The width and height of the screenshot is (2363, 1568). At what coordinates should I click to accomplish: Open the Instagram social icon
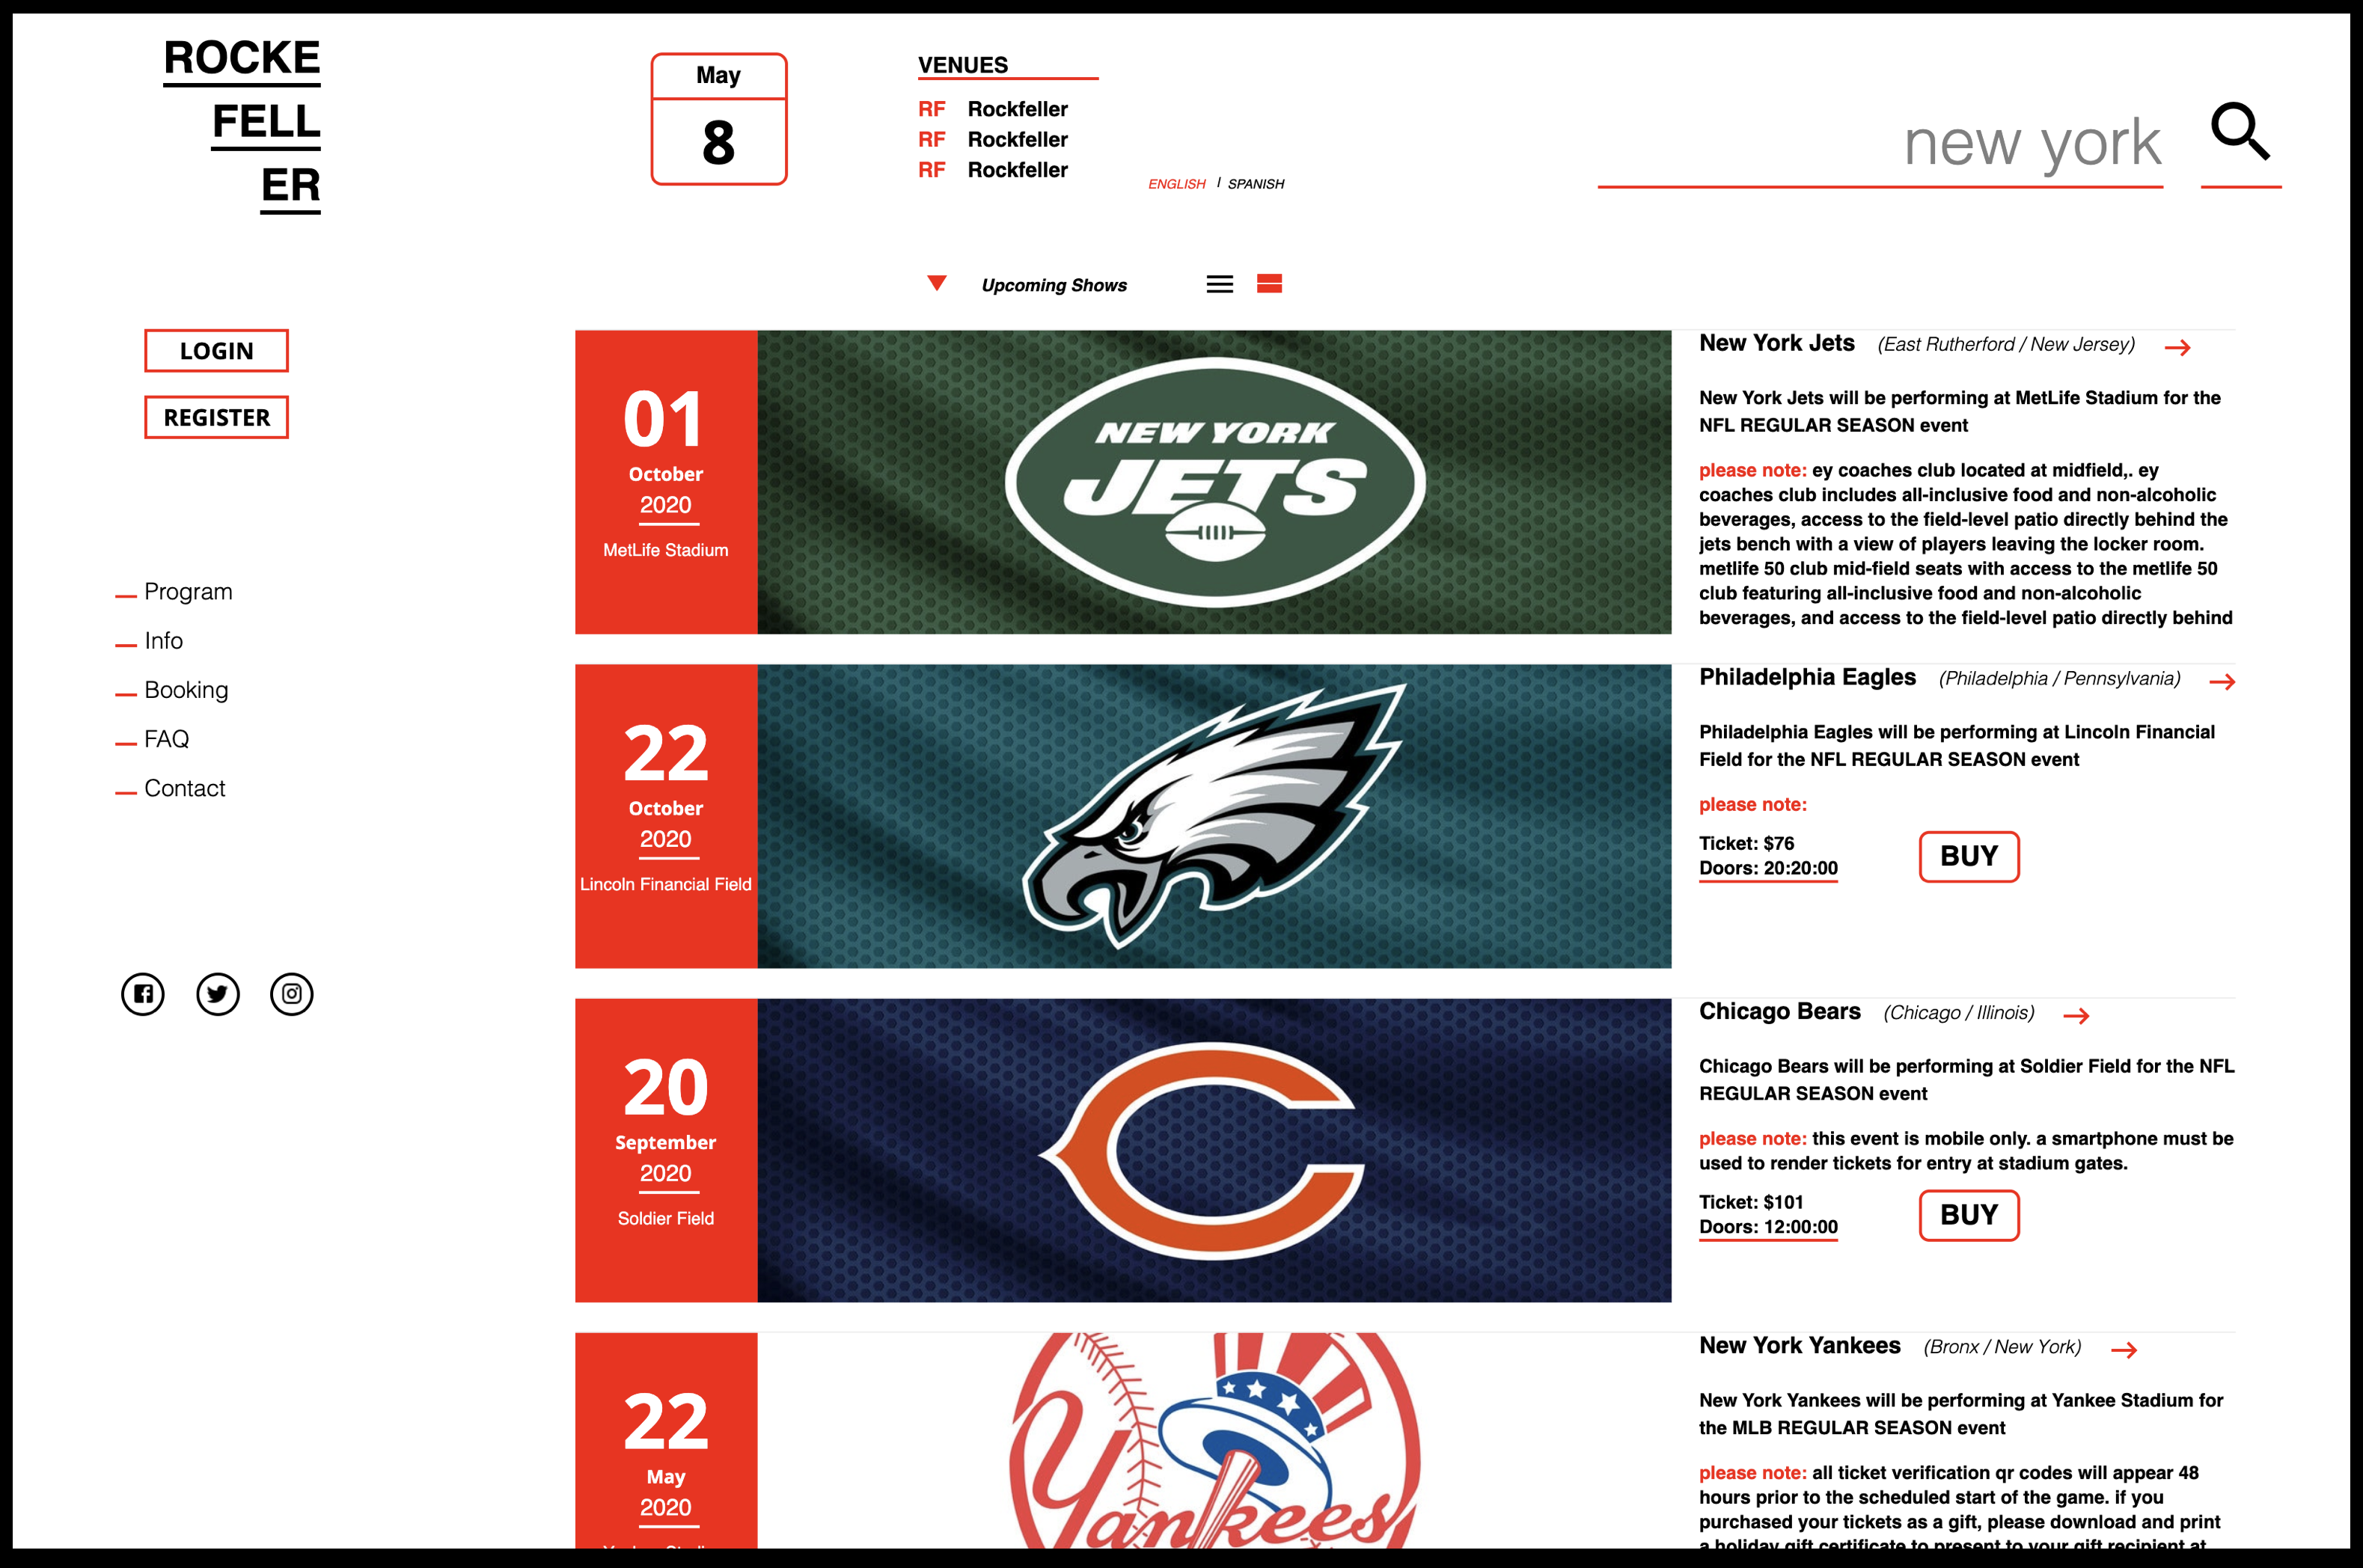coord(292,994)
